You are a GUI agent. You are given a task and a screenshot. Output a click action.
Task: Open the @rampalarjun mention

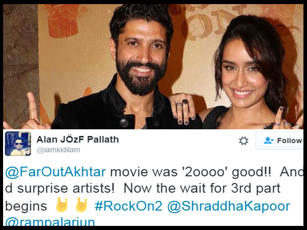tap(50, 222)
